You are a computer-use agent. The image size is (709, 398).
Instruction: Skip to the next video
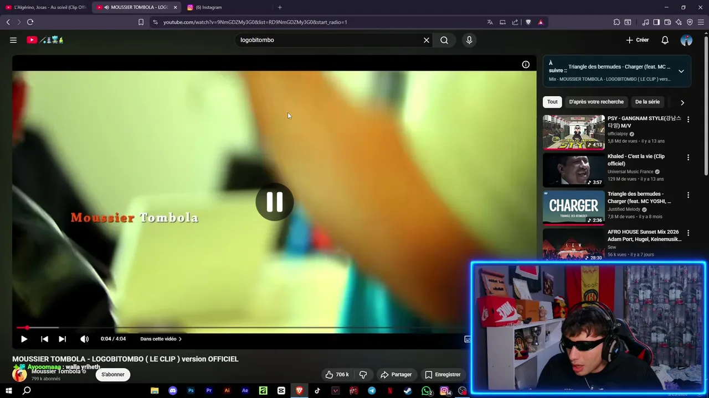62,339
